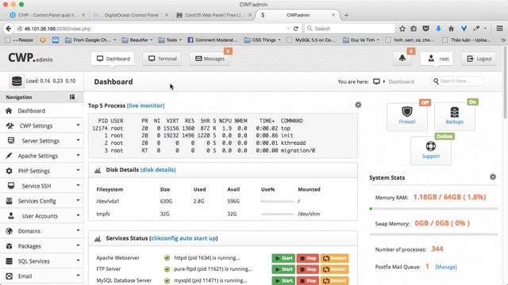Expand SQL Services menu

click(42, 260)
